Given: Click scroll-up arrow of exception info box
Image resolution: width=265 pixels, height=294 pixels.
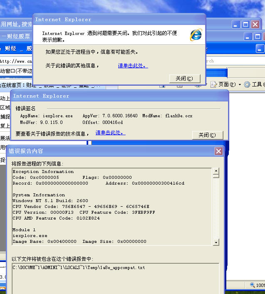Looking at the screenshot, I should click(216, 171).
